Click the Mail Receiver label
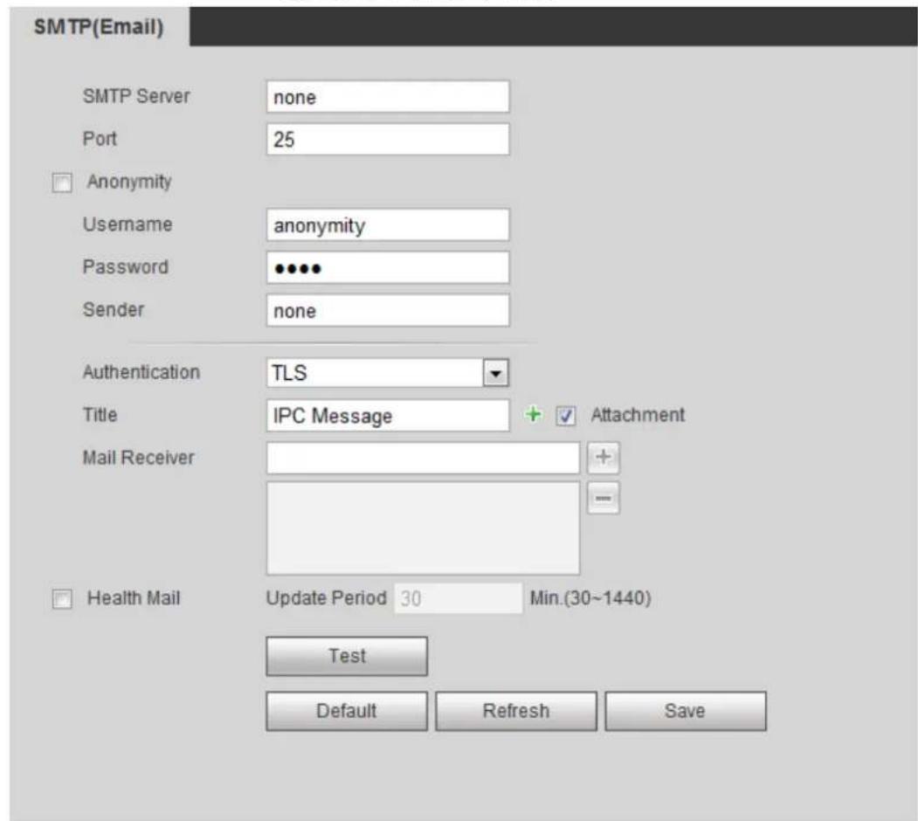 tap(138, 458)
